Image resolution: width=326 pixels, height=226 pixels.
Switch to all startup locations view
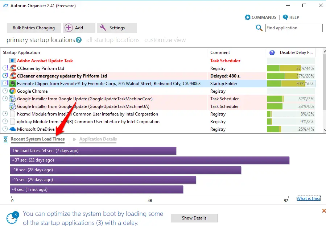(x=113, y=40)
